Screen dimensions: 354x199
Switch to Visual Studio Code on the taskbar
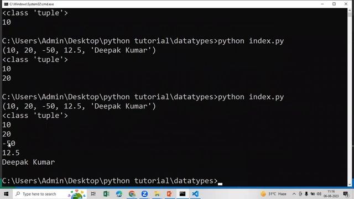point(195,194)
